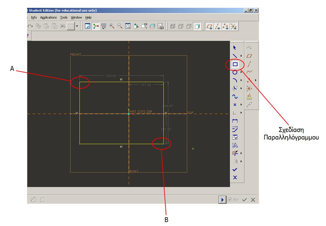Open the Reorient view icon
326x226 pixels.
click(x=136, y=26)
